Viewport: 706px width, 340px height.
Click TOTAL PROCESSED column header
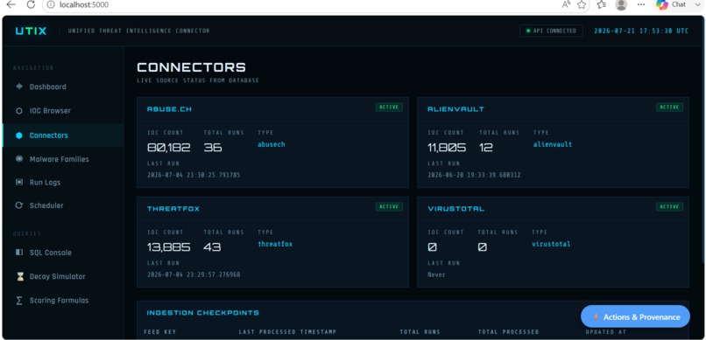pyautogui.click(x=508, y=332)
